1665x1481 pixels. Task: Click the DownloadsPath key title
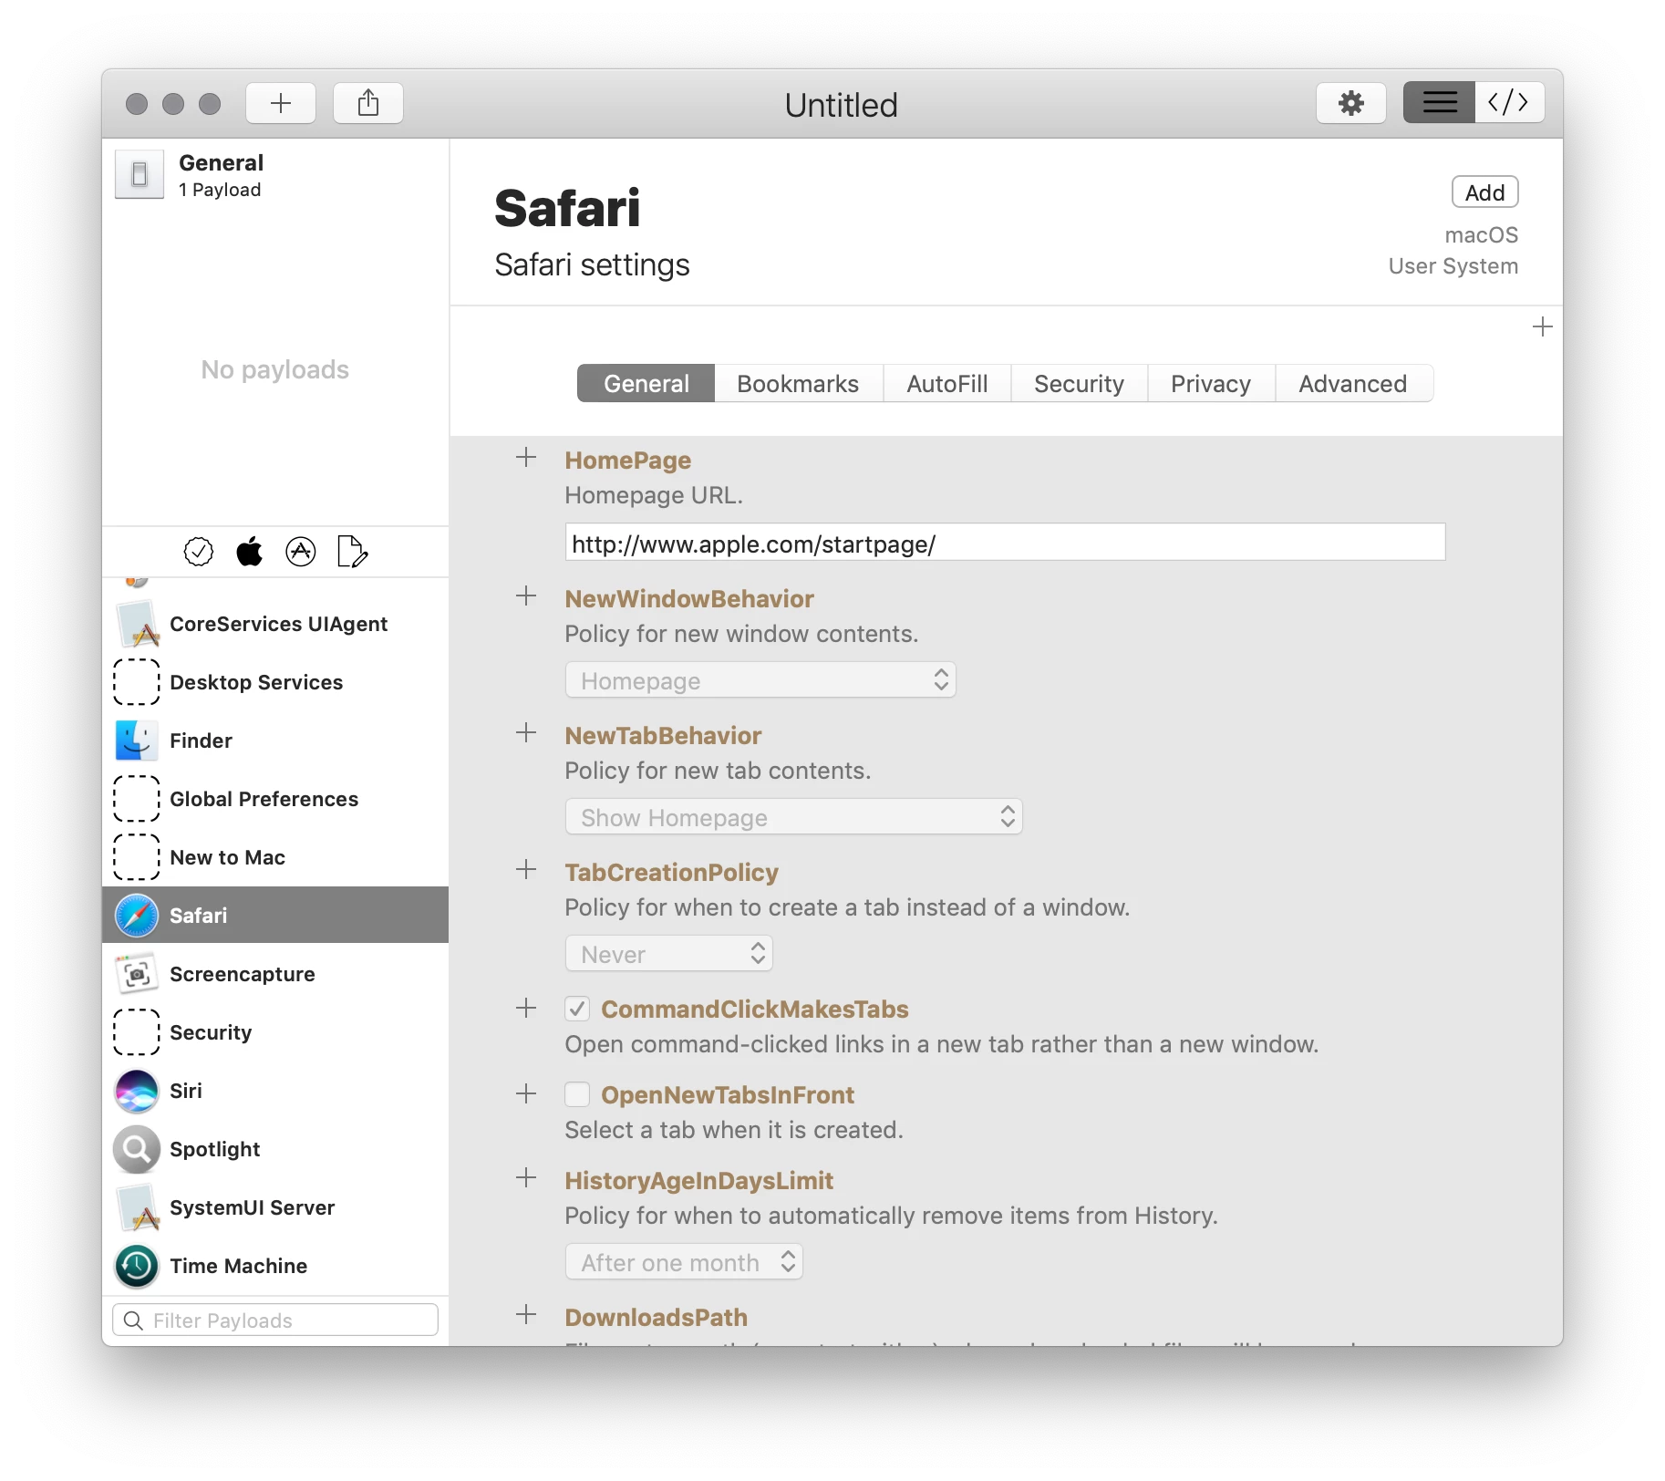[x=656, y=1318]
